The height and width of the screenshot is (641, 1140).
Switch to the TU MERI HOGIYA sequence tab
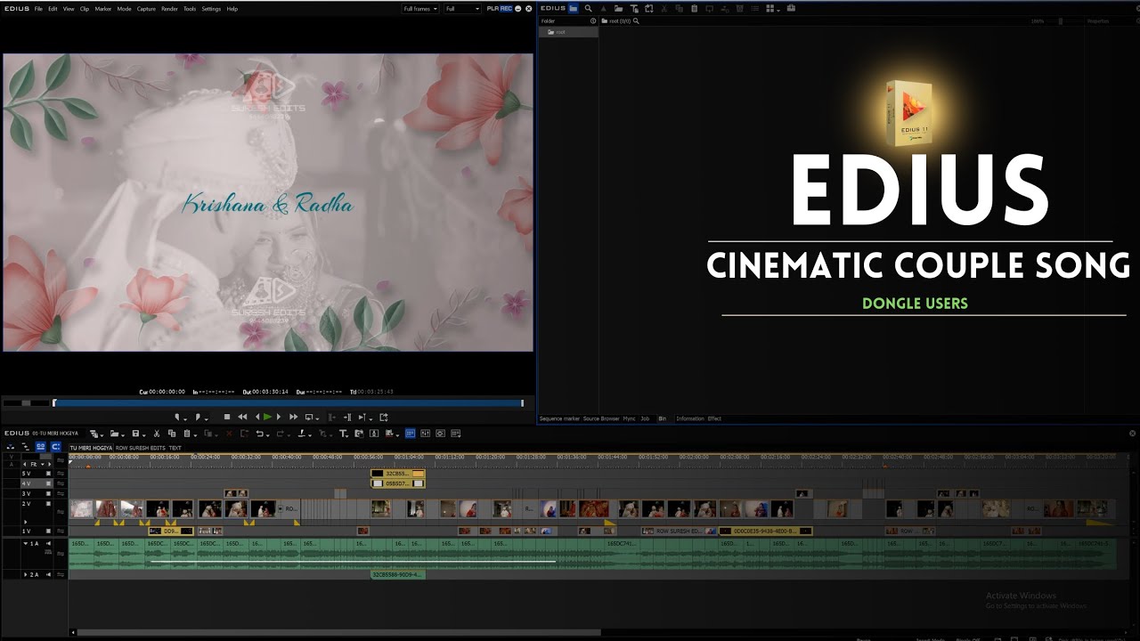coord(91,448)
